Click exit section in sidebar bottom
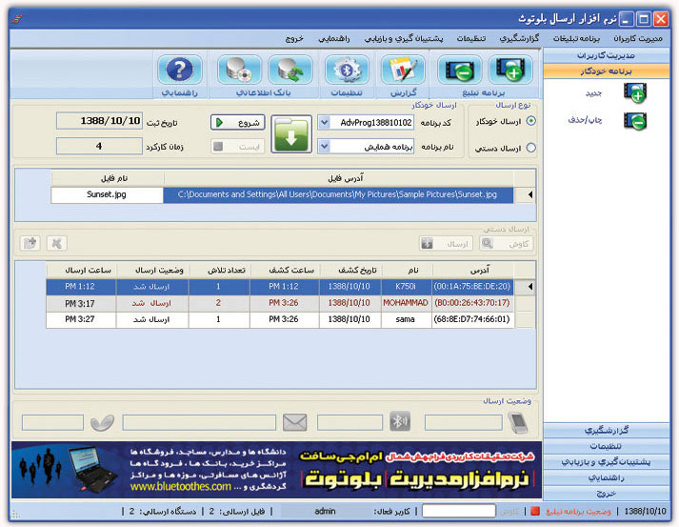This screenshot has width=679, height=527. click(x=606, y=494)
